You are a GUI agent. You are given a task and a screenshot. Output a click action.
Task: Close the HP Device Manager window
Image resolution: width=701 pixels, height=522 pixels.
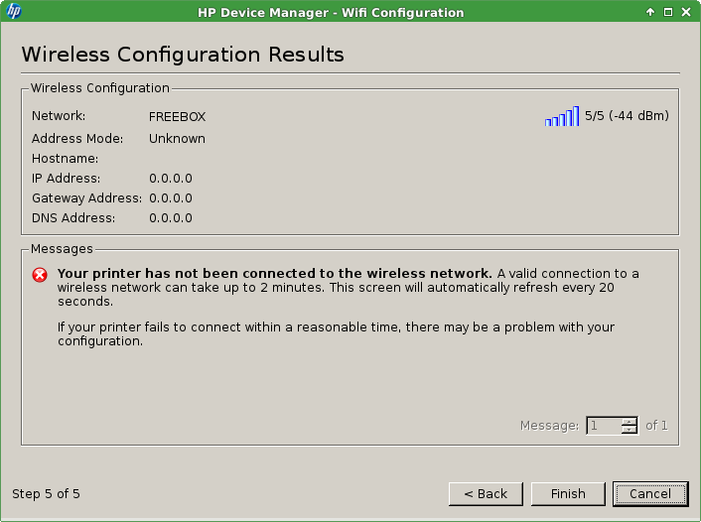[686, 12]
